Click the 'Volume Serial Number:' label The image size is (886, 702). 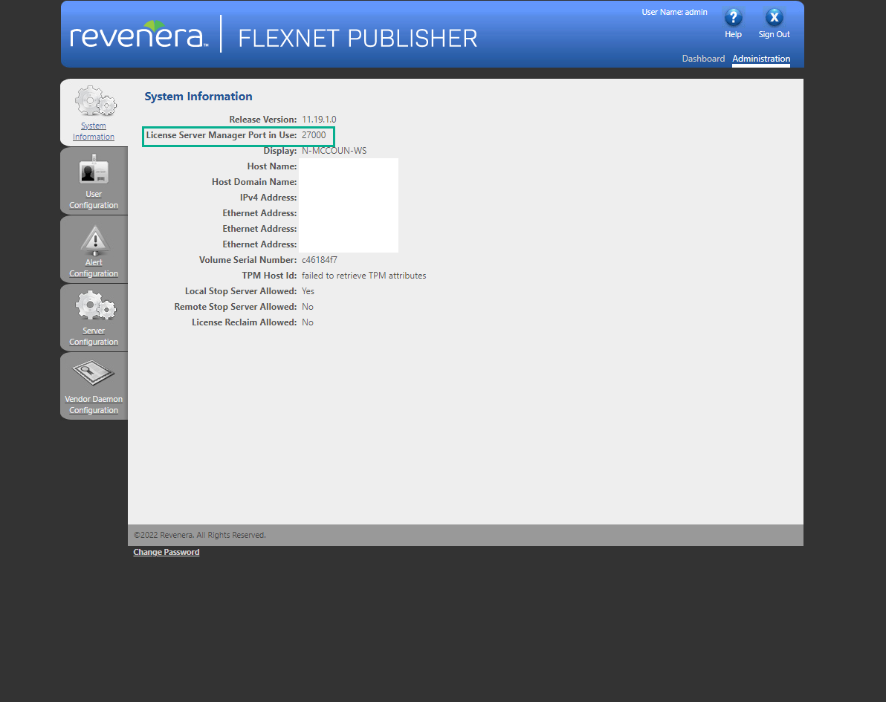click(248, 260)
